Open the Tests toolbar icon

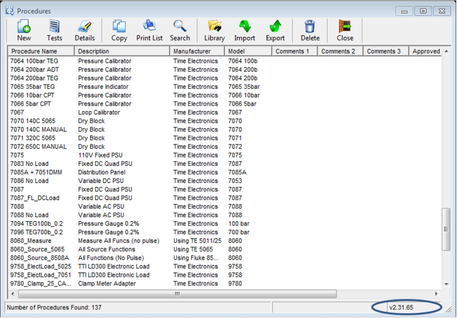click(54, 27)
